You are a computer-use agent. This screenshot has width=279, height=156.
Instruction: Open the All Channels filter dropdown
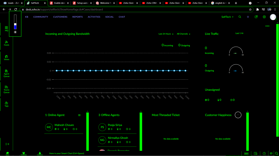[183, 34]
